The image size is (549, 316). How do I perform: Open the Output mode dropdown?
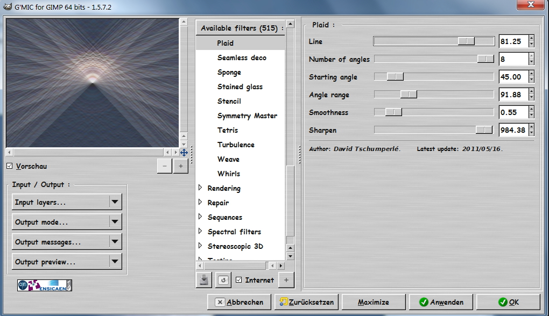tap(67, 222)
